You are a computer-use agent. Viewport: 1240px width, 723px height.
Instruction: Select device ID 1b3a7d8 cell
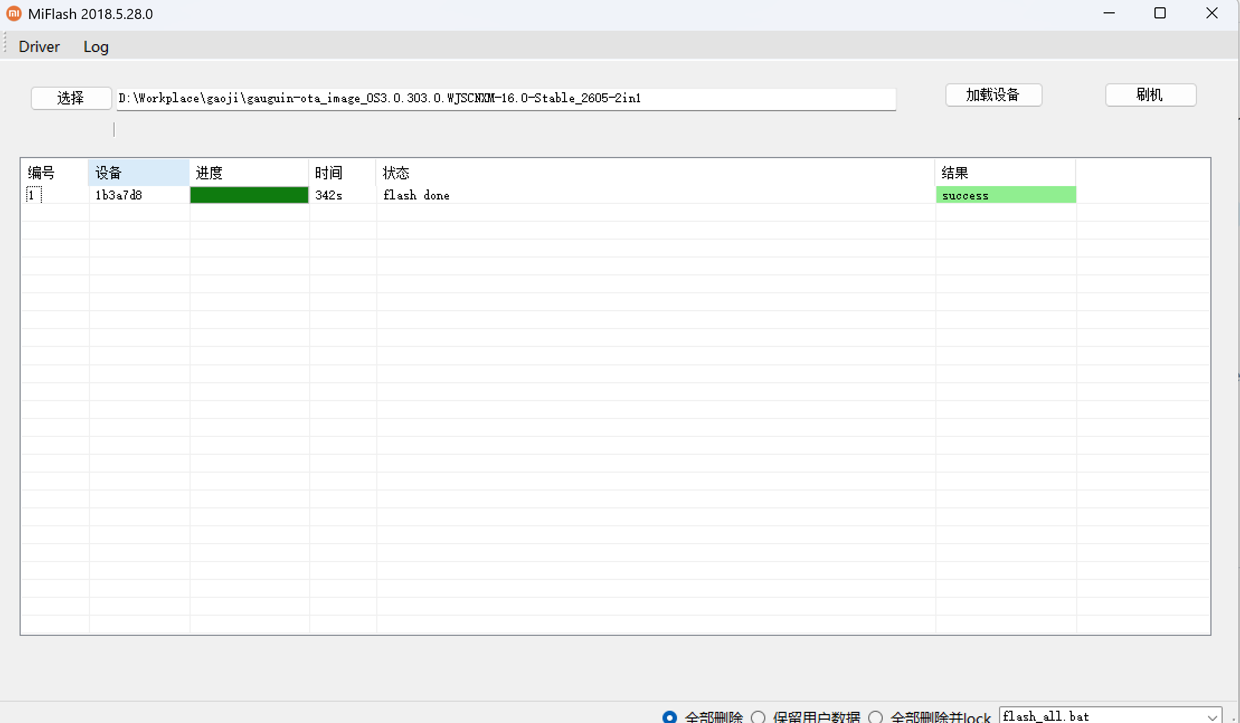139,195
